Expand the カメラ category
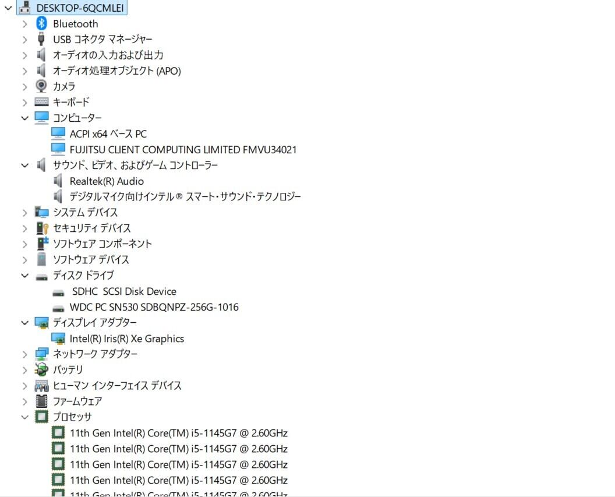The width and height of the screenshot is (615, 497). [x=25, y=86]
